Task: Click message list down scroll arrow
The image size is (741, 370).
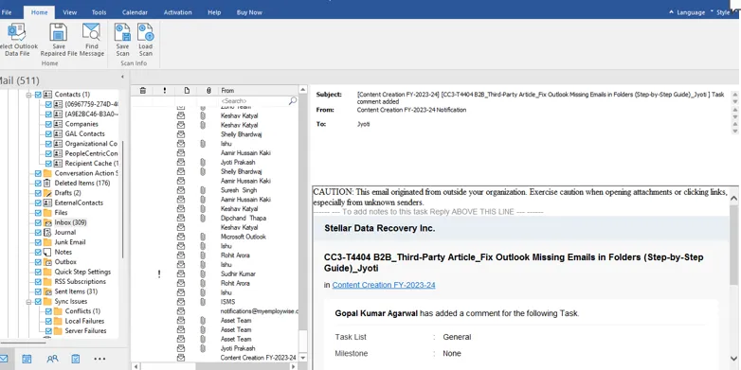Action: [x=303, y=358]
